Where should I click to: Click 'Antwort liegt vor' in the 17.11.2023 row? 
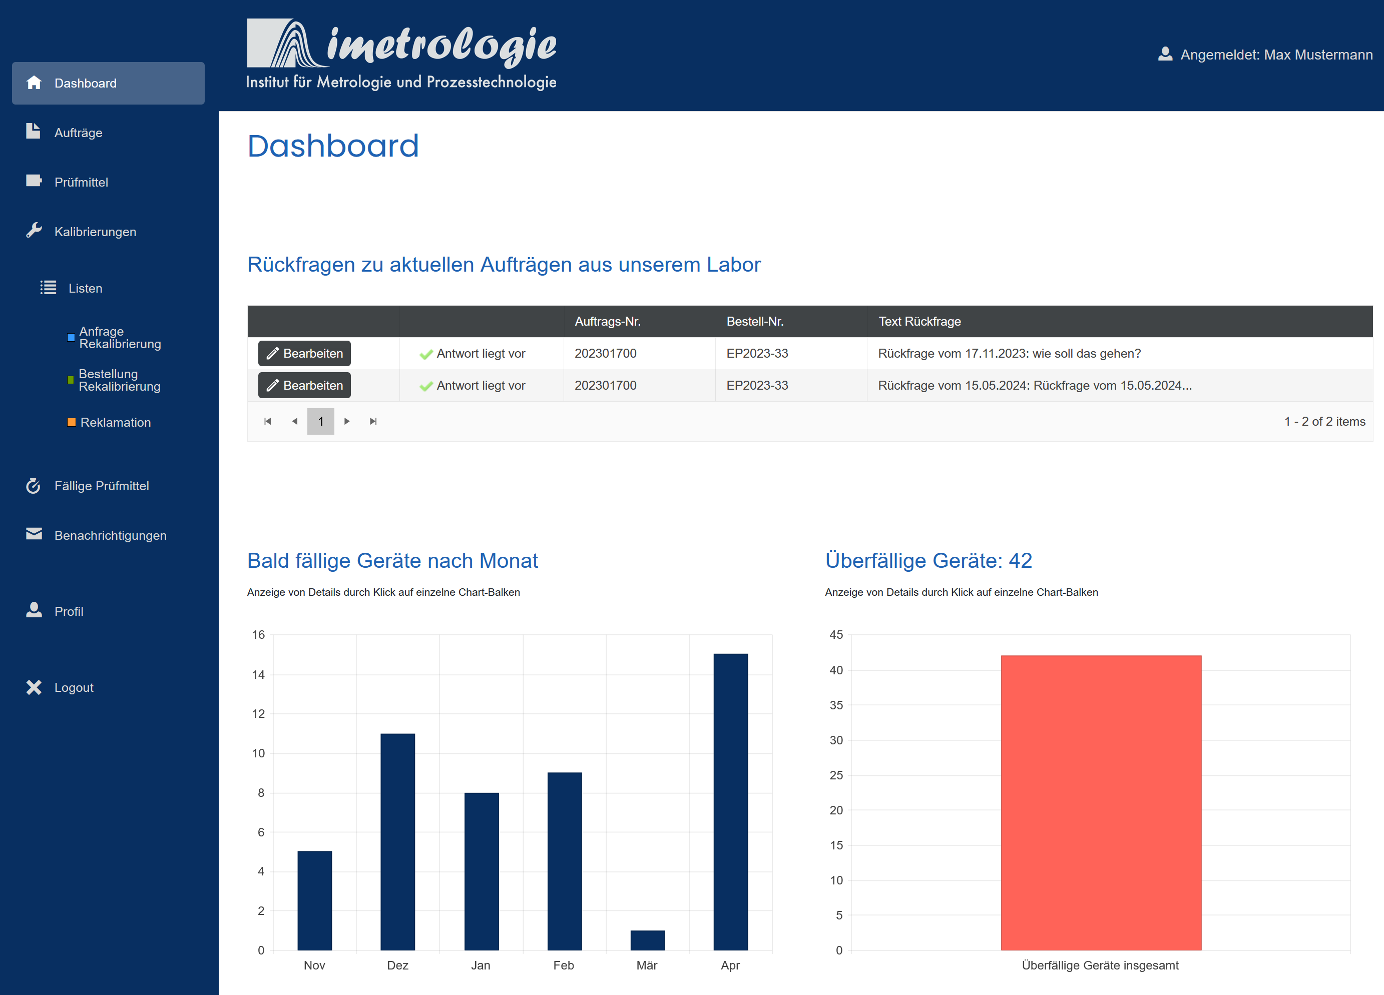point(481,354)
